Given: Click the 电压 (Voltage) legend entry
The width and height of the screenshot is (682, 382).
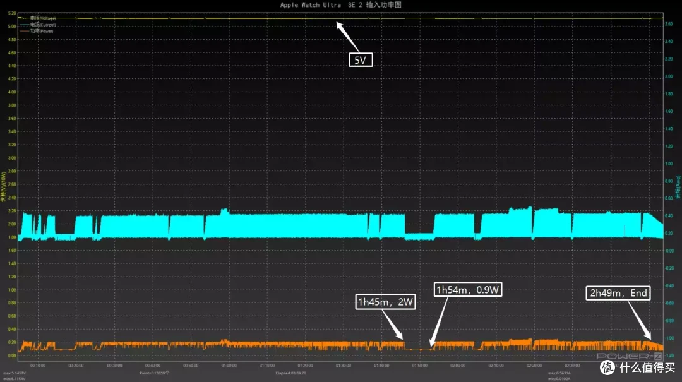Looking at the screenshot, I should pos(38,18).
